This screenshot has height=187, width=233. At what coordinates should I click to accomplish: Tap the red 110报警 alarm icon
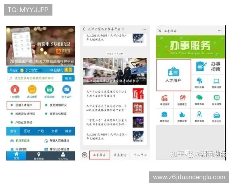[x=15, y=89]
